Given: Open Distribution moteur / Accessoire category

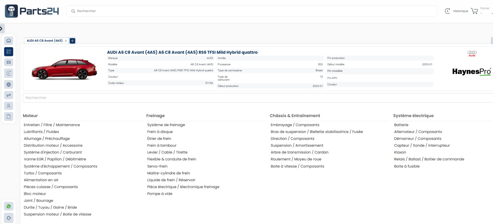Looking at the screenshot, I should pos(53,145).
